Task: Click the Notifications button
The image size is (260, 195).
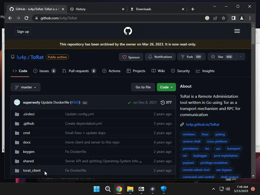Action: pos(160,57)
